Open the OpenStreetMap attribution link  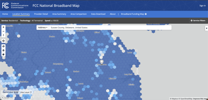(185, 99)
